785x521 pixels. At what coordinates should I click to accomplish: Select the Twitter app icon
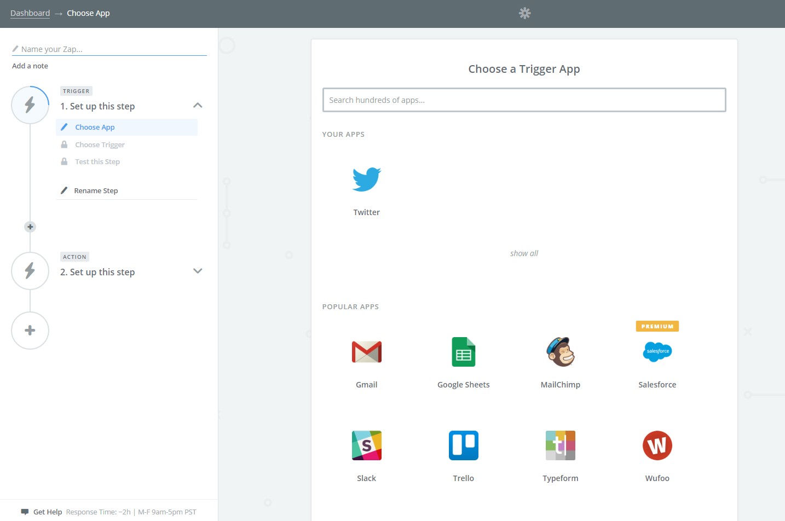coord(366,179)
